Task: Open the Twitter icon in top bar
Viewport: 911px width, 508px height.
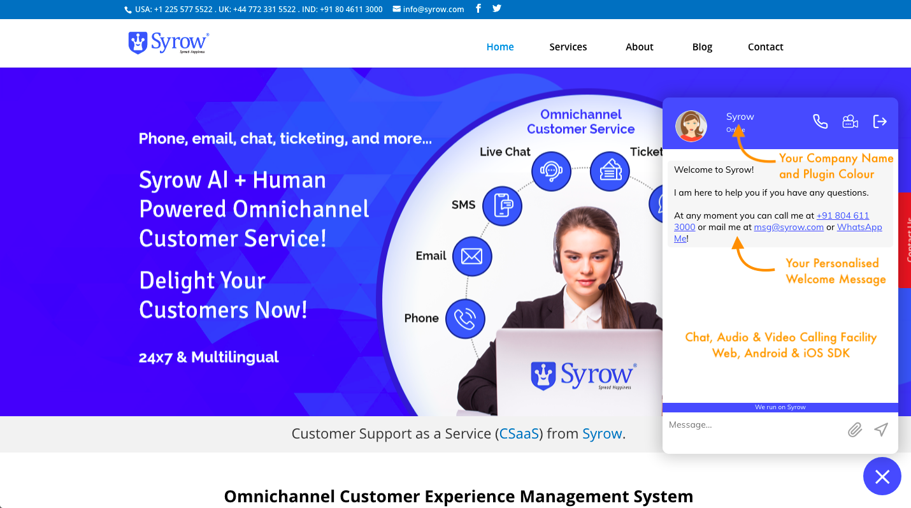Action: 497,8
